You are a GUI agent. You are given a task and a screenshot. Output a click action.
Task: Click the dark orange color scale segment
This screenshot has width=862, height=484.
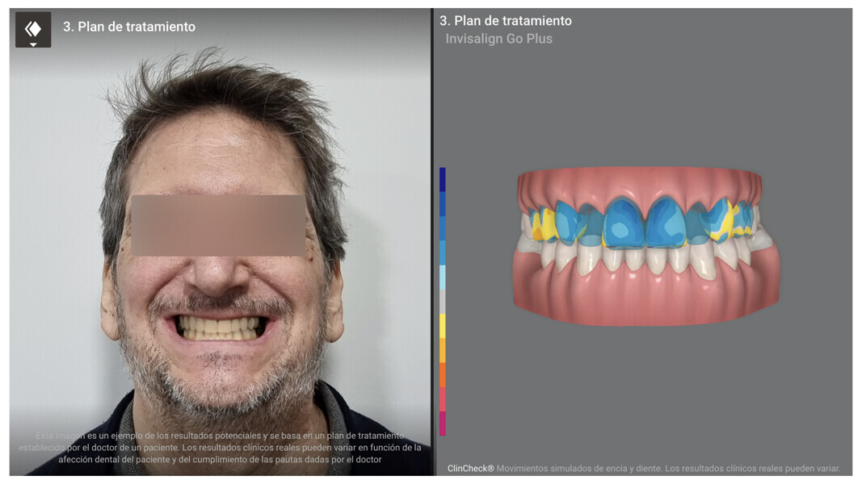[x=442, y=374]
